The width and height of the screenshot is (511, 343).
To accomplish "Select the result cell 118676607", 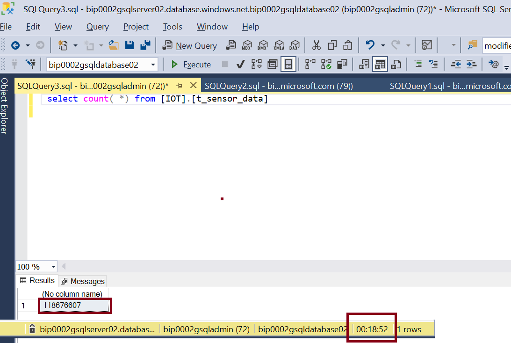I will (x=74, y=306).
